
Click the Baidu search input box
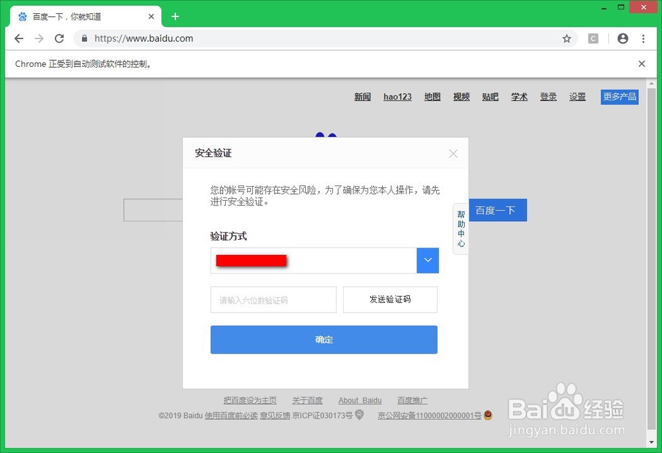tap(154, 210)
